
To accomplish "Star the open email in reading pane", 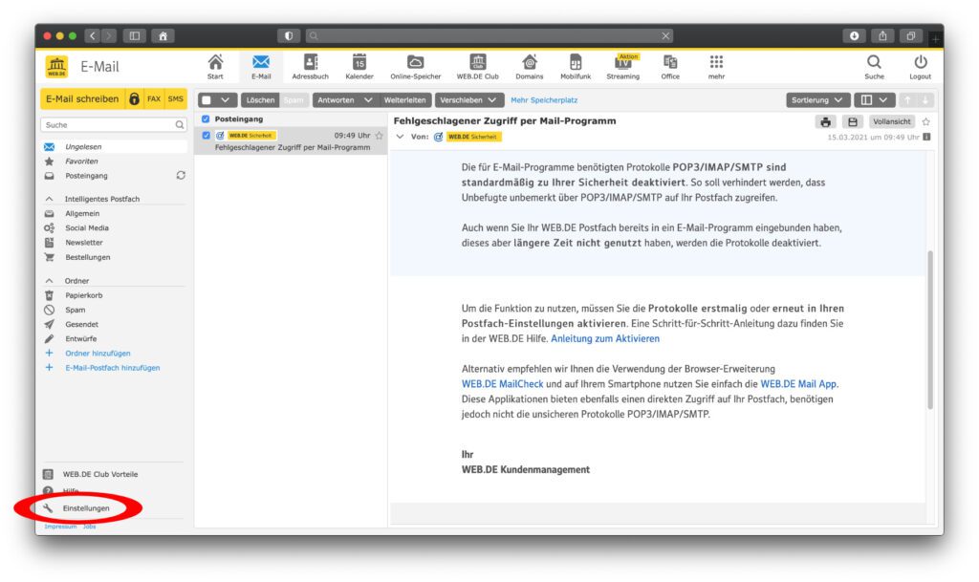I will click(925, 121).
